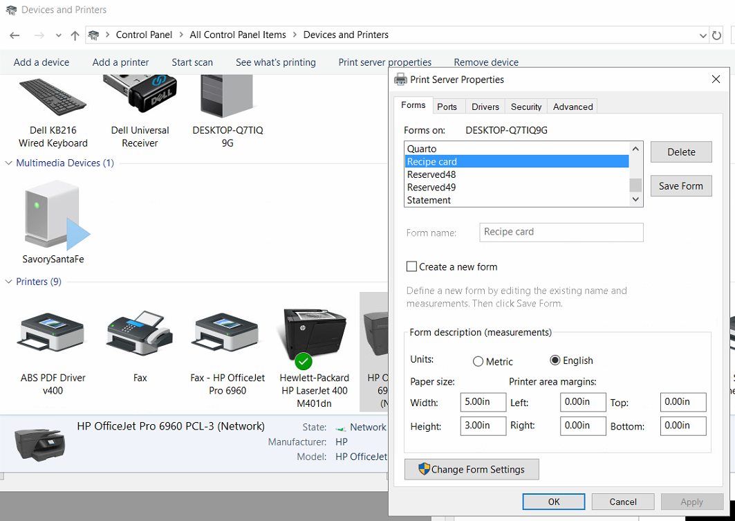This screenshot has width=735, height=521.
Task: Switch to the Forms tab
Action: click(413, 105)
